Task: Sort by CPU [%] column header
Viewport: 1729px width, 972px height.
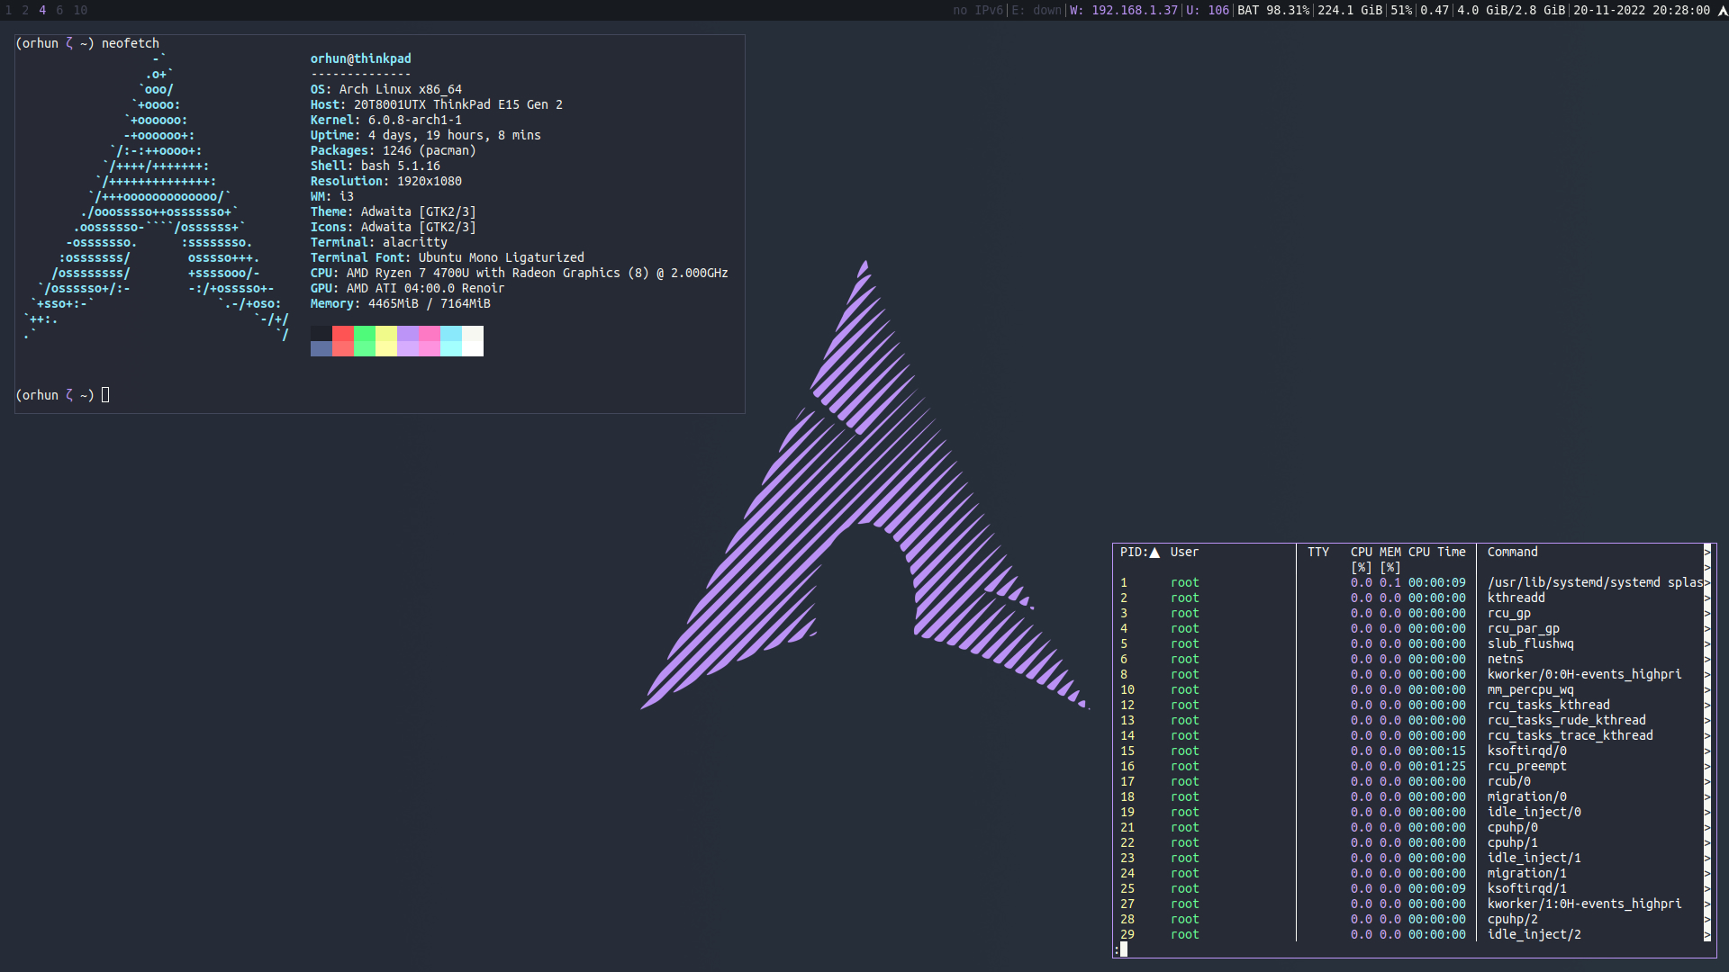Action: pyautogui.click(x=1362, y=560)
